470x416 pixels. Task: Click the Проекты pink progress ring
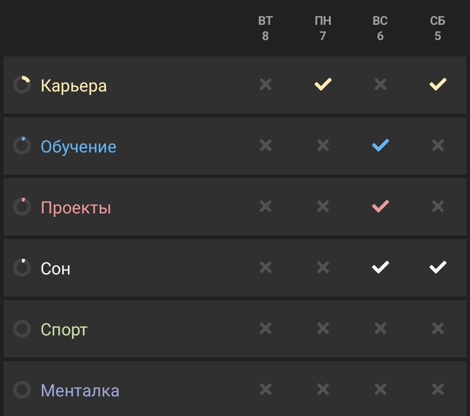tap(22, 207)
